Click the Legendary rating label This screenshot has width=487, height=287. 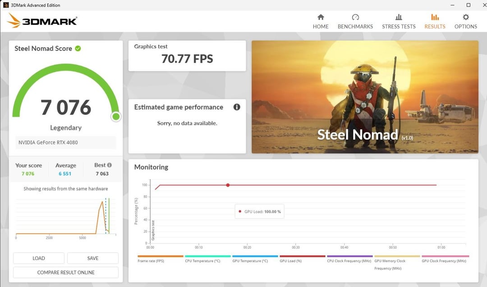(66, 128)
